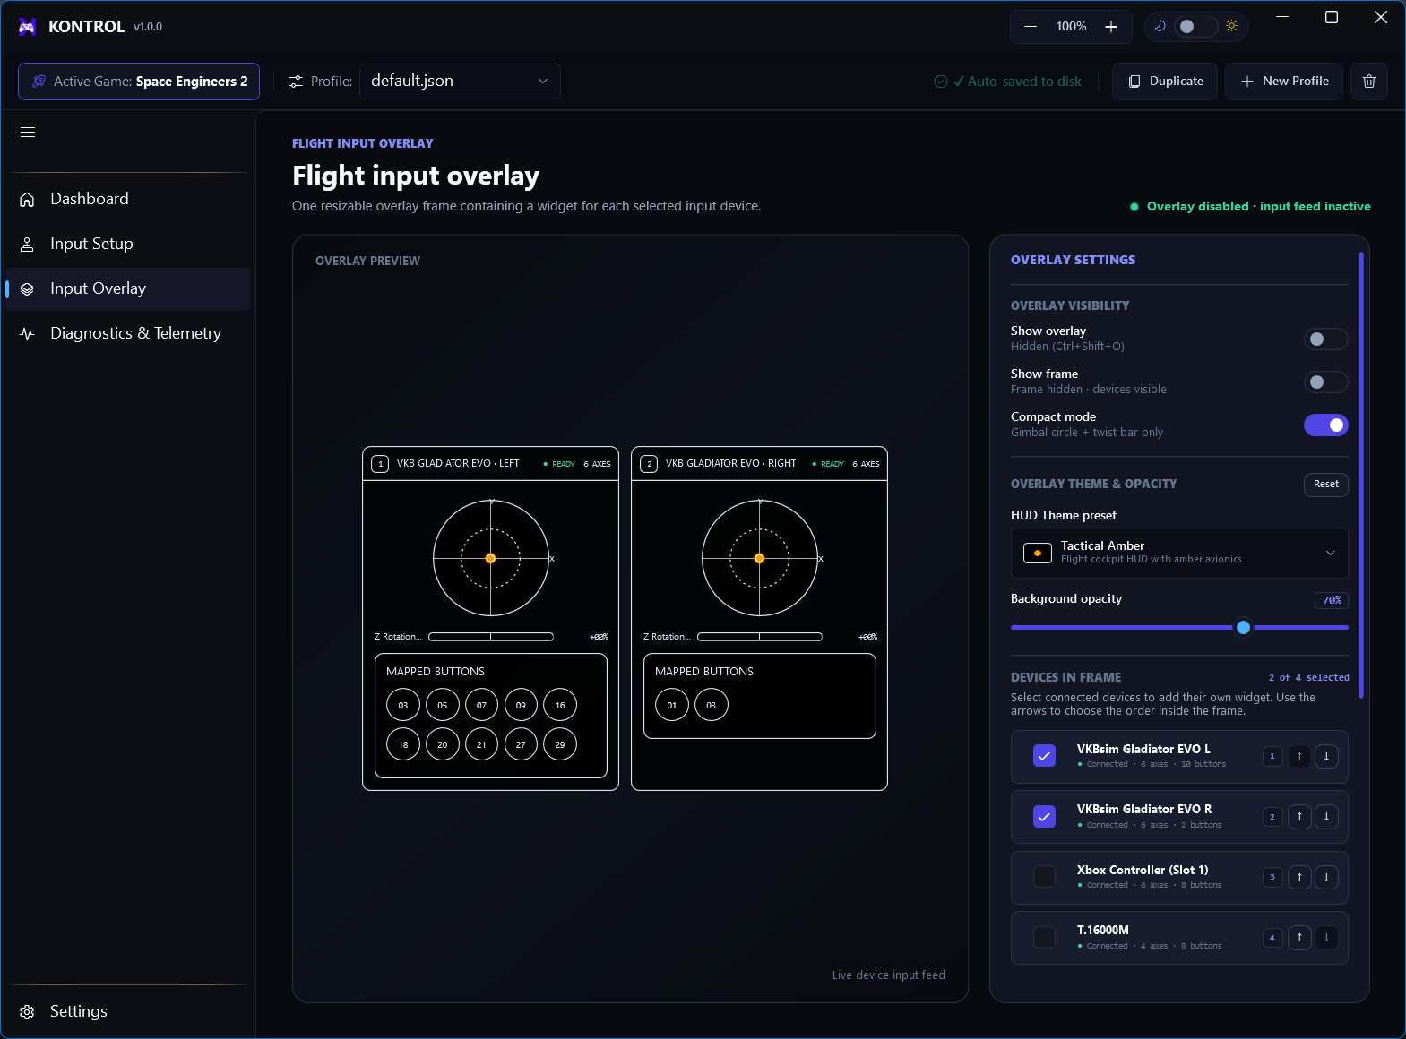Zoom in with the plus icon
The width and height of the screenshot is (1406, 1039).
tap(1111, 27)
